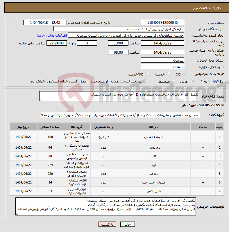Click the نام دستگاه خریدار field

click(119, 29)
